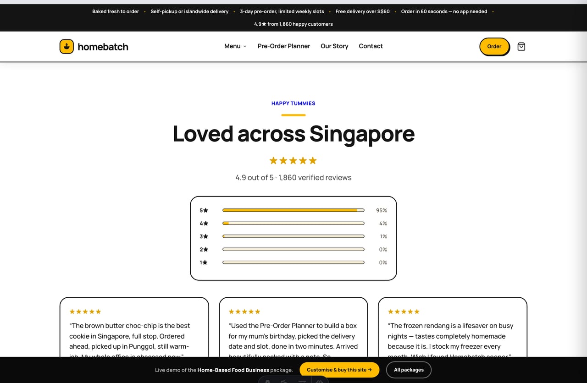Open the Contact page
This screenshot has width=587, height=383.
371,46
